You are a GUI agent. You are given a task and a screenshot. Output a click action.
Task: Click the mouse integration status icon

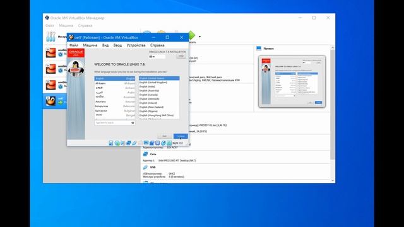pyautogui.click(x=163, y=143)
